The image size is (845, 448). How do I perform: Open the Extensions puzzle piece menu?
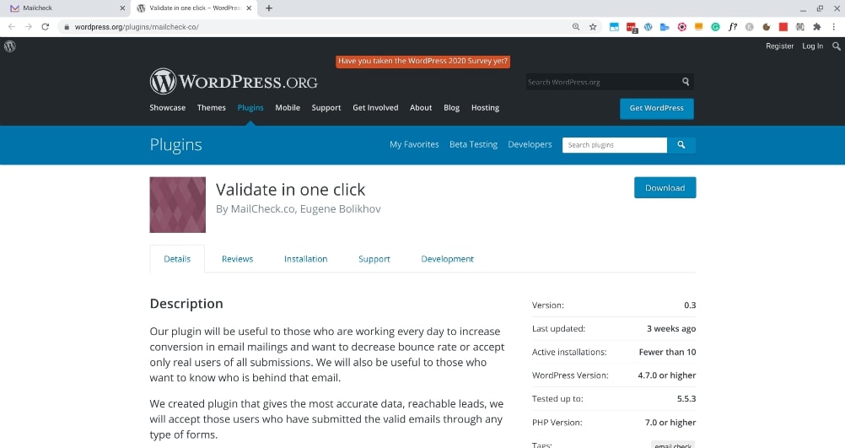pos(816,26)
